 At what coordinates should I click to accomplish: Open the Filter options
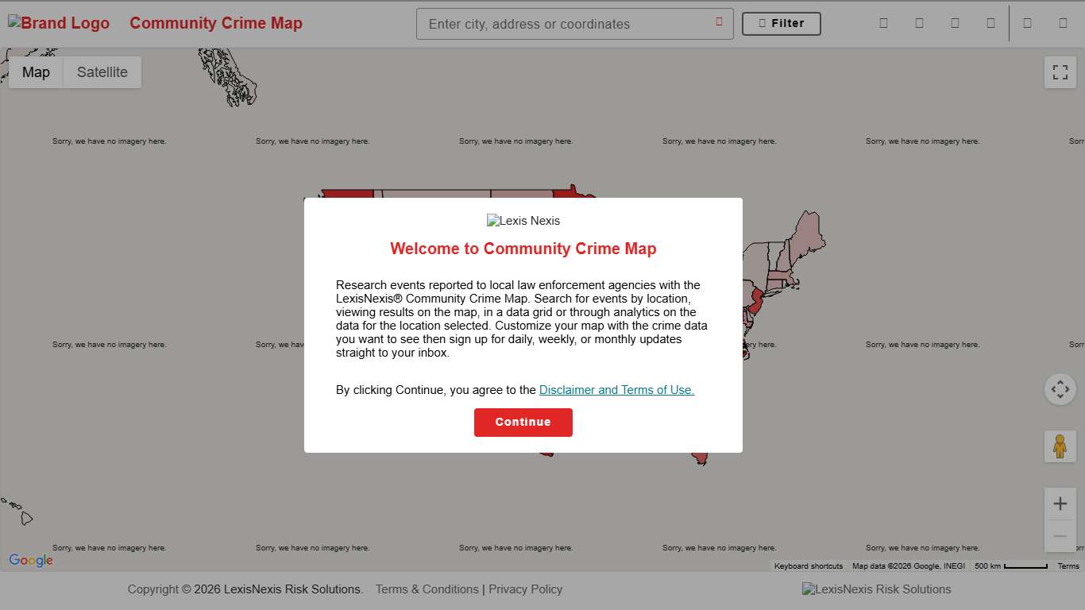[x=781, y=23]
